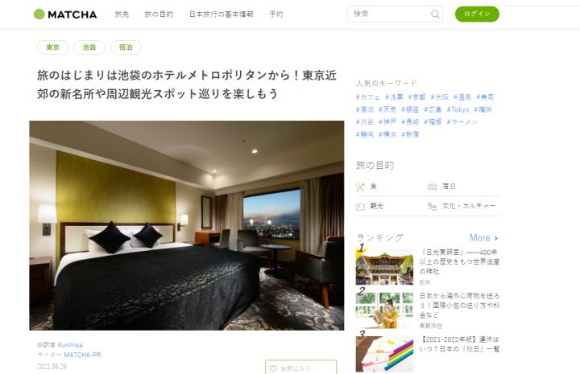Select the 池袋 tag pill
The width and height of the screenshot is (580, 374).
[x=89, y=47]
